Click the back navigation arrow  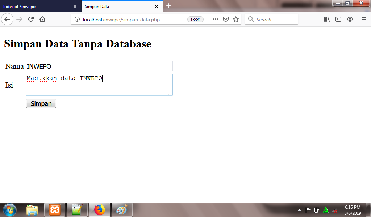[x=7, y=19]
